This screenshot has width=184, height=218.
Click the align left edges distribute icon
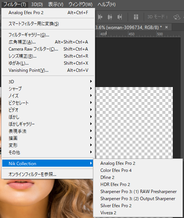(x=100, y=17)
